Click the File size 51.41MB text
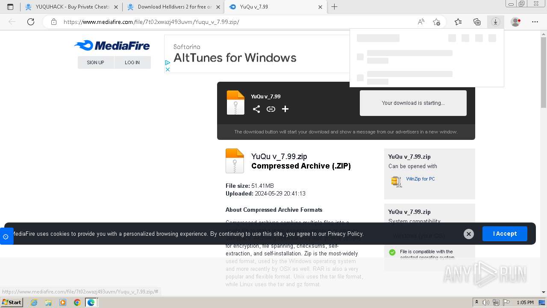This screenshot has height=308, width=547. tap(250, 186)
